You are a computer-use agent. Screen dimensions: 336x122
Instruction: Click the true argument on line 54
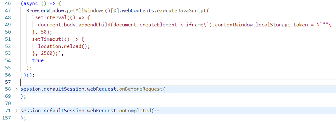(38, 60)
